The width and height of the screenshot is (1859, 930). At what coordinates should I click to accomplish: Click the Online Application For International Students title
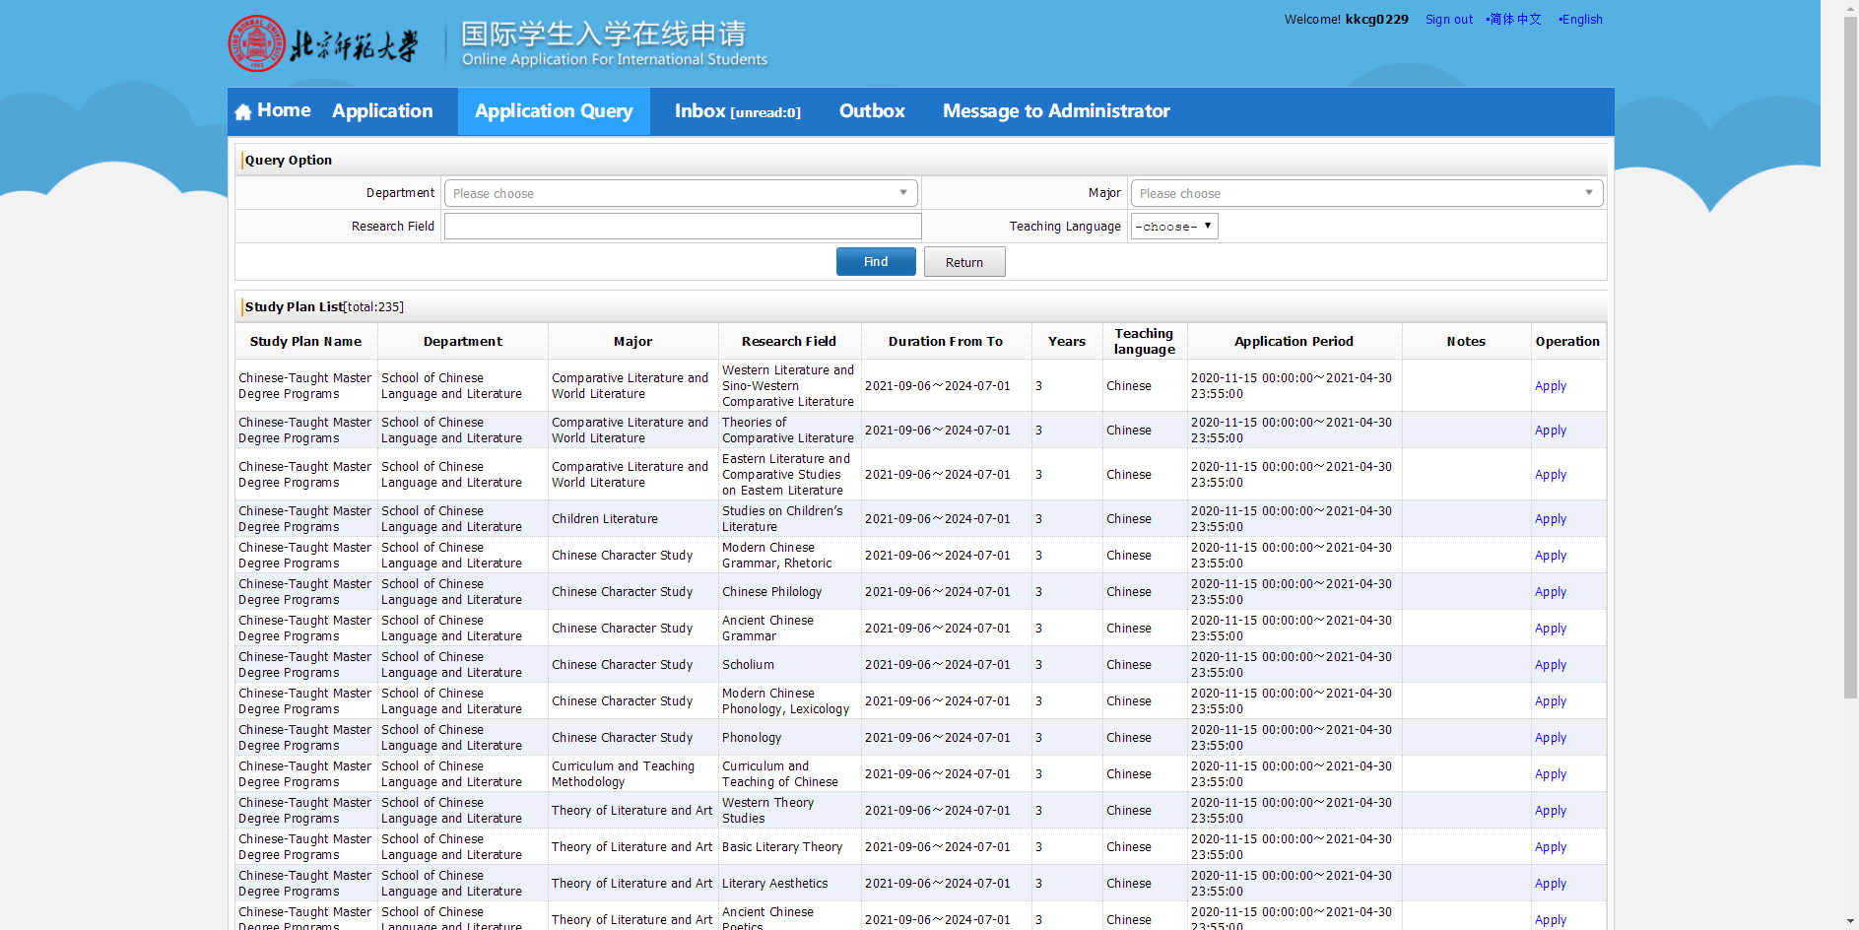pos(615,59)
